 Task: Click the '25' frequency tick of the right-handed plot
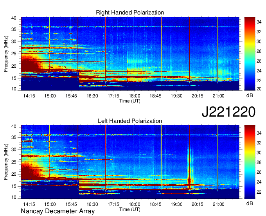pos(14,54)
